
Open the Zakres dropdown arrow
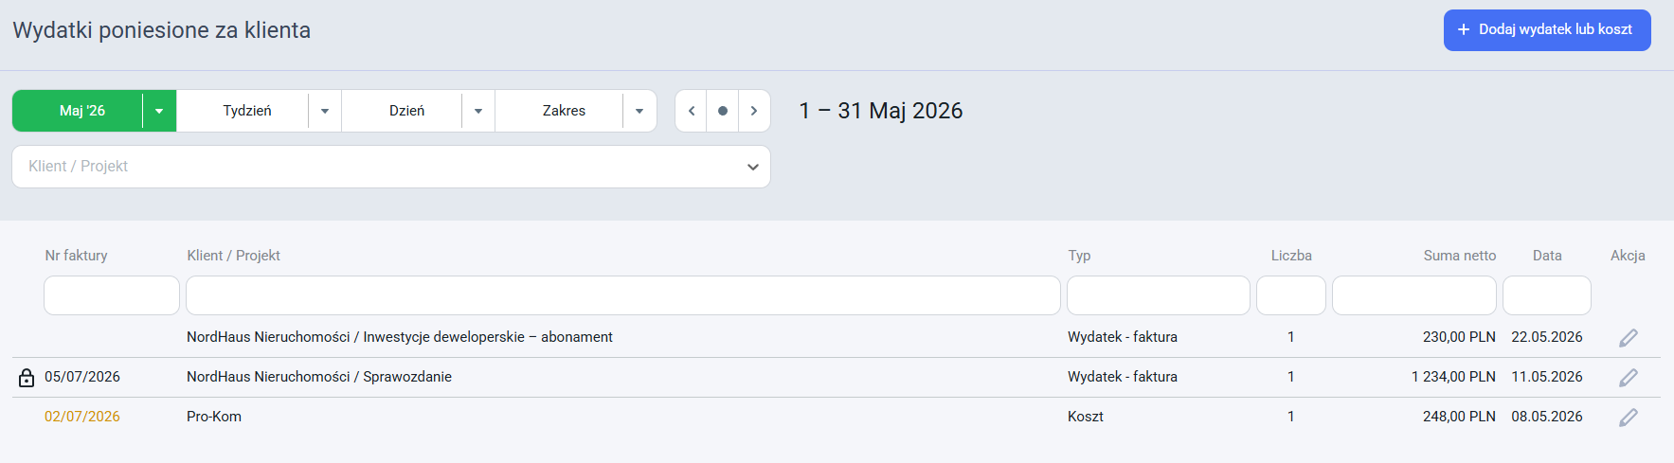pyautogui.click(x=639, y=111)
